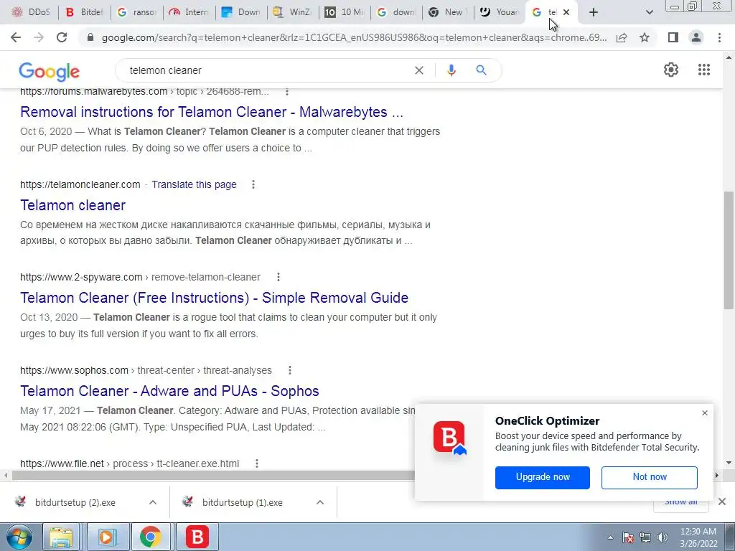The width and height of the screenshot is (735, 551).
Task: Submit search with magnifying glass icon
Action: point(481,70)
